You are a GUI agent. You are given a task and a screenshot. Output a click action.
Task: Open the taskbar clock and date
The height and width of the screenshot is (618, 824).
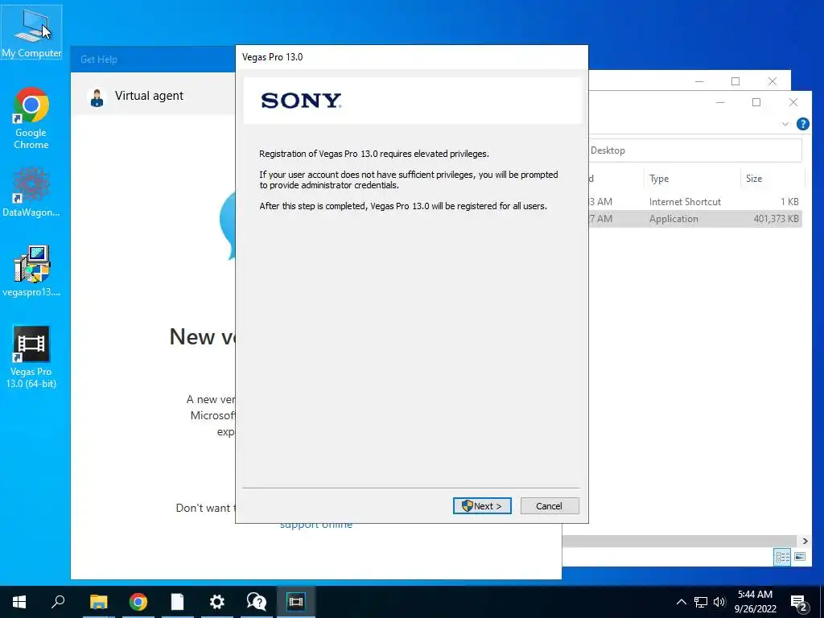coord(755,602)
